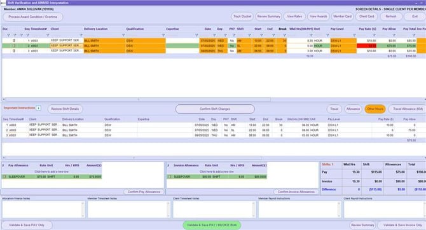Select SL shift cell in upper grid row 2
The image size is (426, 230).
pyautogui.click(x=244, y=46)
